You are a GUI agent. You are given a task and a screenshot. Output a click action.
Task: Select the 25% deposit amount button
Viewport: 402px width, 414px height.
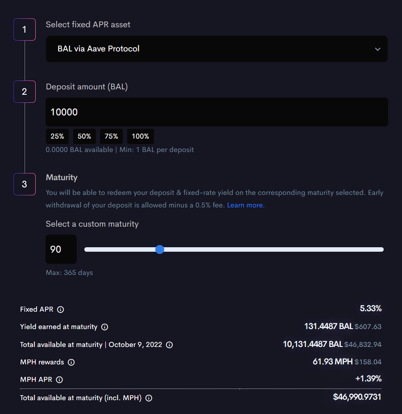tap(57, 136)
